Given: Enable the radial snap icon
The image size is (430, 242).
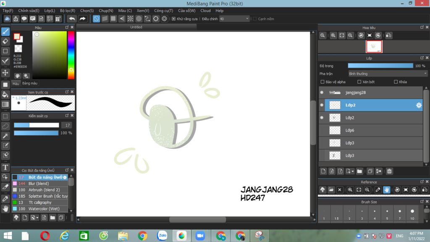Looking at the screenshot, I should tap(130, 18).
